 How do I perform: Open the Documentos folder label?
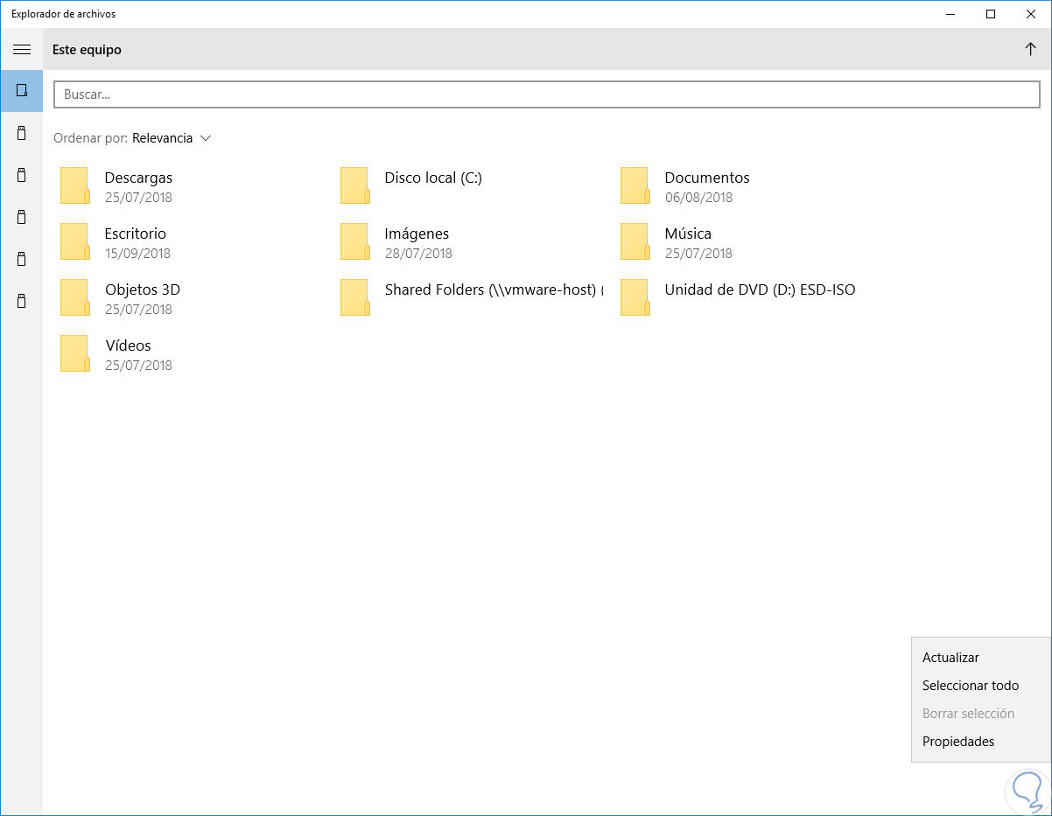click(x=707, y=178)
